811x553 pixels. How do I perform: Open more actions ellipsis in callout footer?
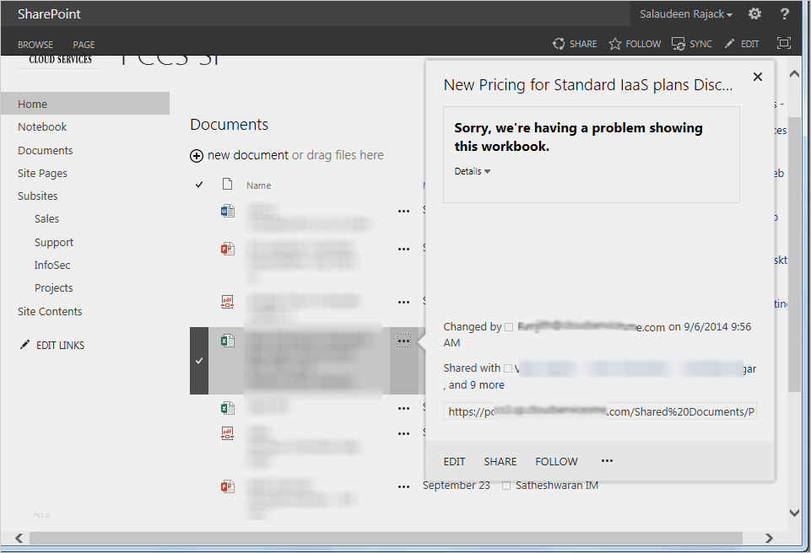tap(607, 461)
